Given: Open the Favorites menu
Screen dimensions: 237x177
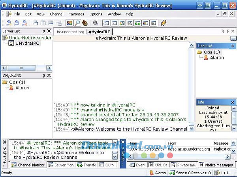Looking at the screenshot, I should click(x=76, y=14).
